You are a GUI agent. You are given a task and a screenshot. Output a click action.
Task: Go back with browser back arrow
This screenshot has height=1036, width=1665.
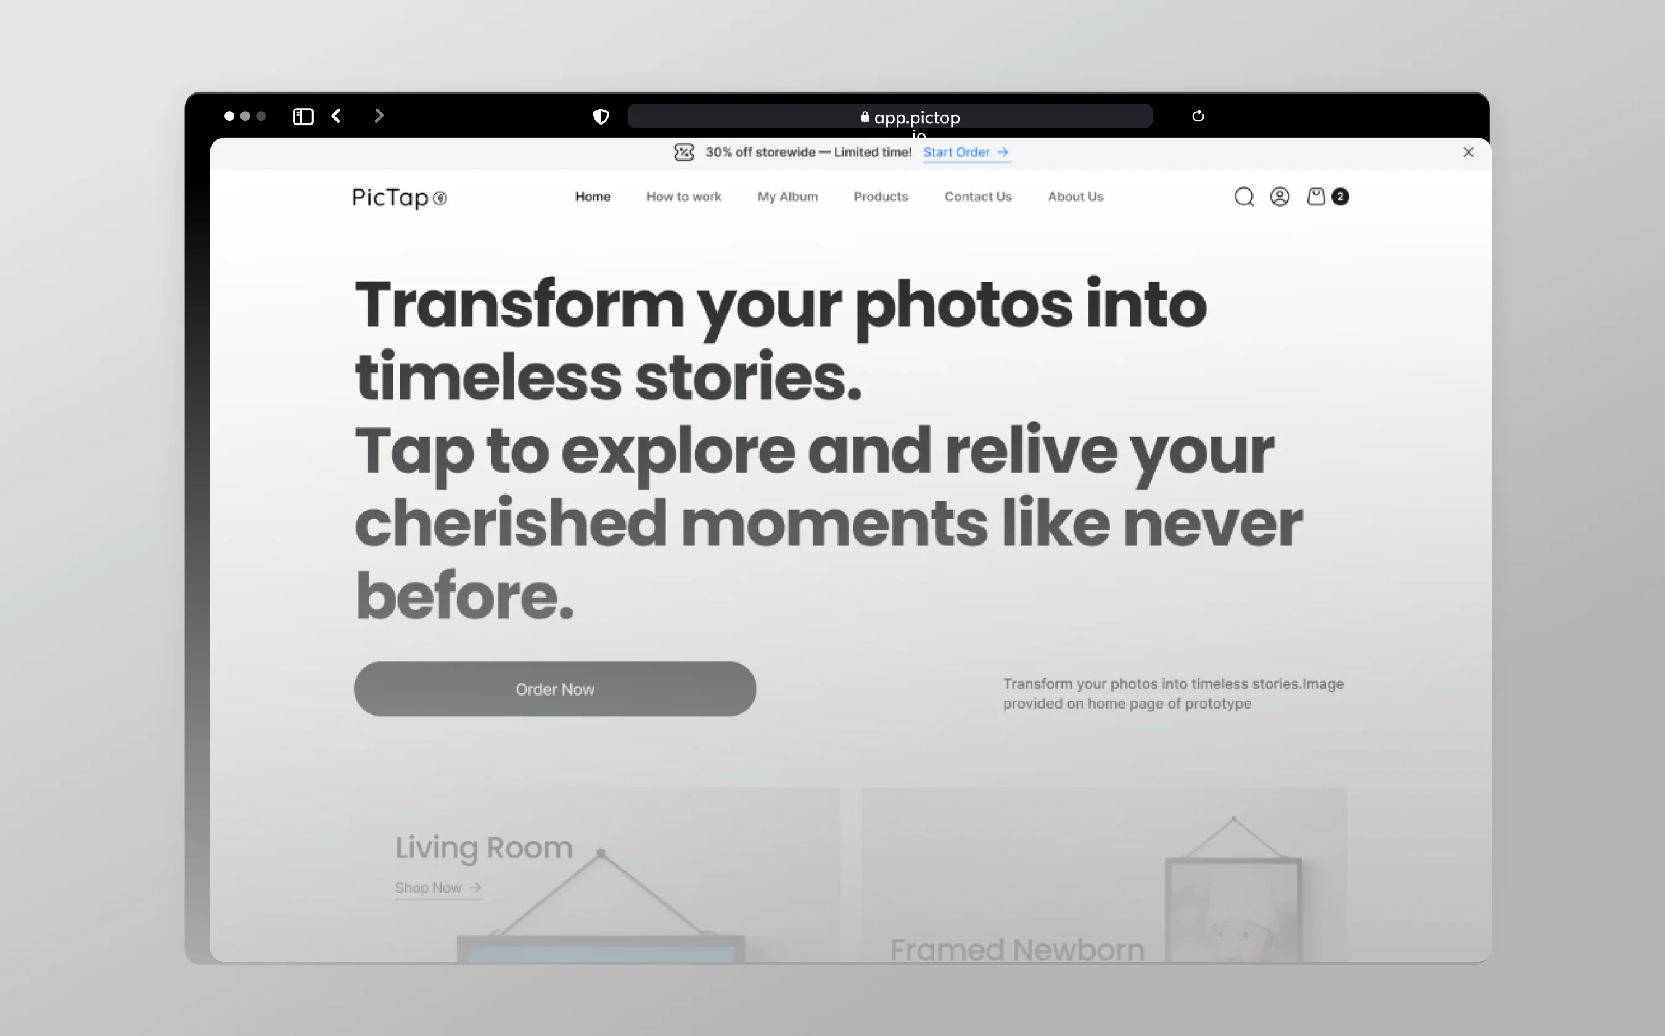tap(337, 116)
